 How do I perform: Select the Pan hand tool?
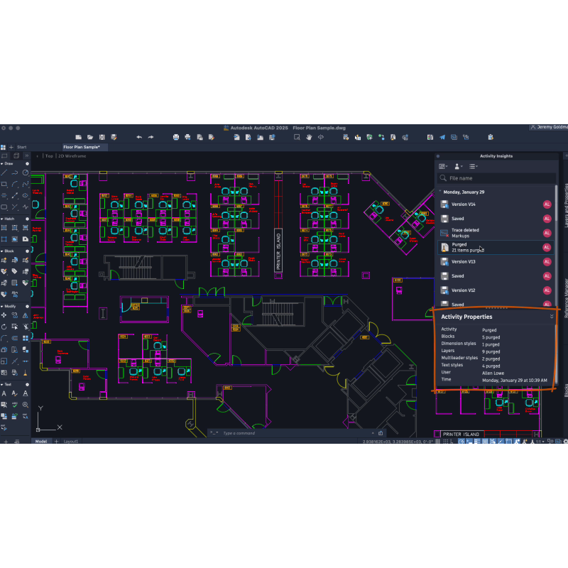pos(309,137)
